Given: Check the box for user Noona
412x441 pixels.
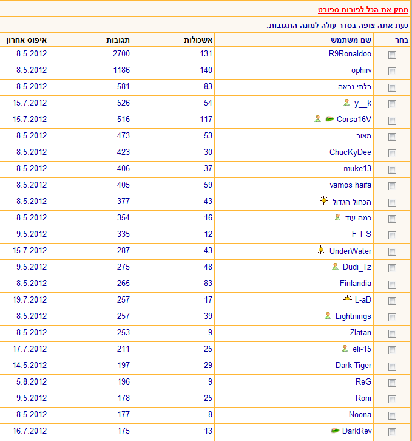Looking at the screenshot, I should tap(392, 415).
